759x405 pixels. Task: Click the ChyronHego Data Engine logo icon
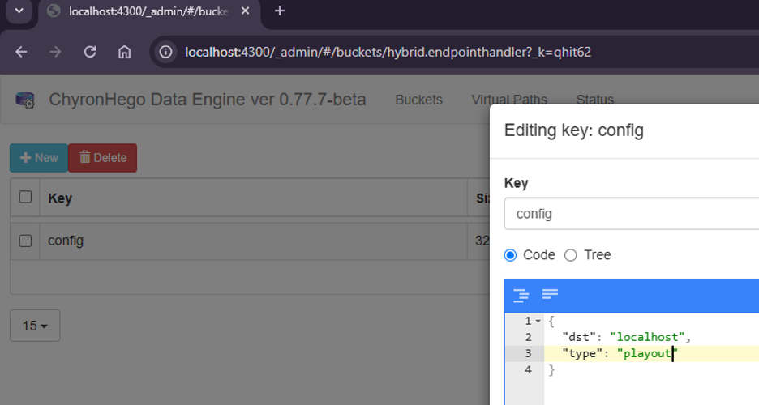coord(25,100)
